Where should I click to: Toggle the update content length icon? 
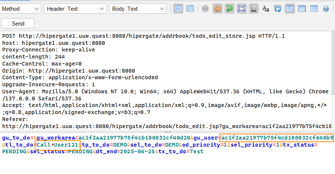pyautogui.click(x=241, y=9)
